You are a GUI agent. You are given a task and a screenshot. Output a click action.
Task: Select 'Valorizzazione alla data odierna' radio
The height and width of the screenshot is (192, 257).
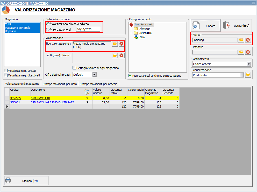pos(48,24)
